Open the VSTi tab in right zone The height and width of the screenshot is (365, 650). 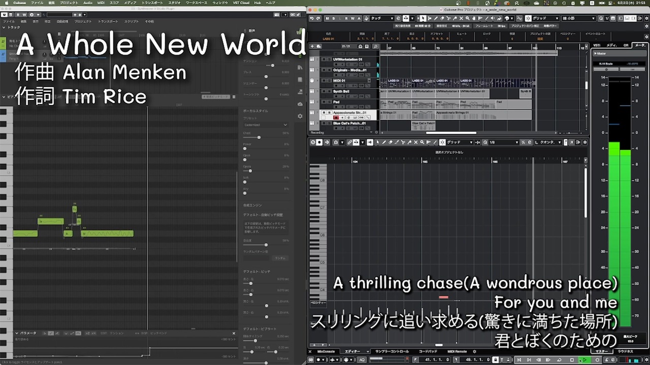coord(597,45)
